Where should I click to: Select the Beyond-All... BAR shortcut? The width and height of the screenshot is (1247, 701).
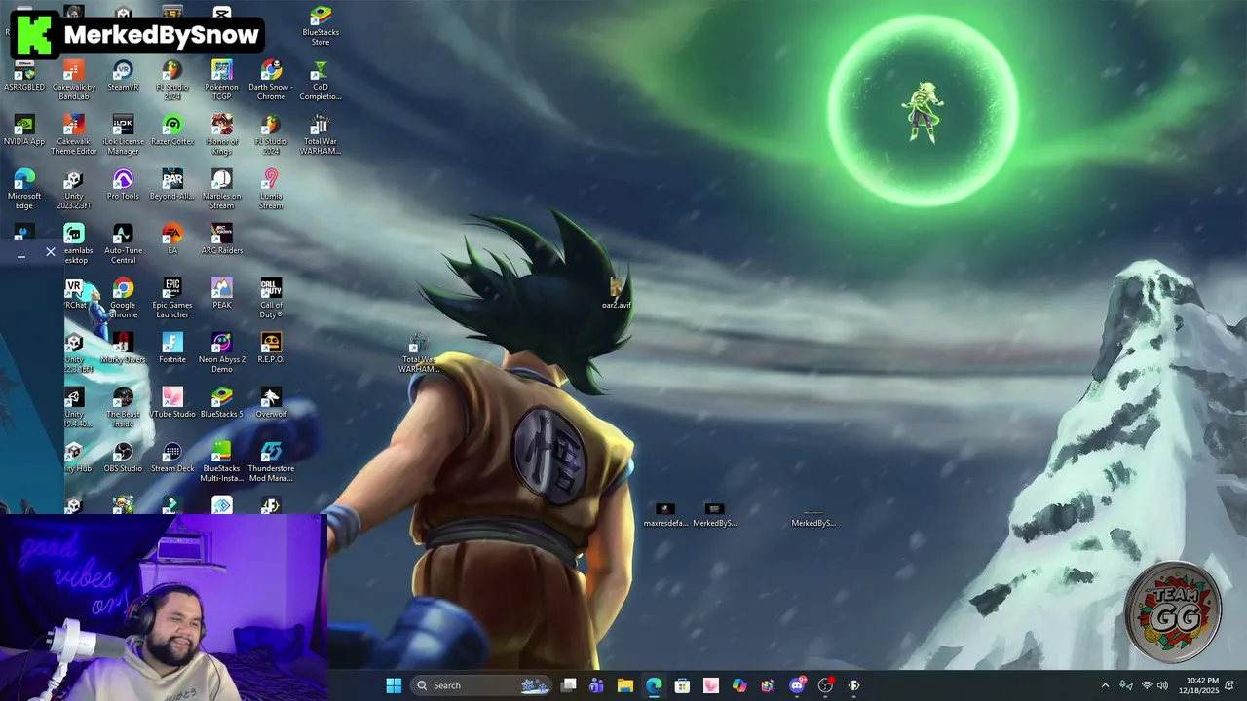[x=172, y=185]
